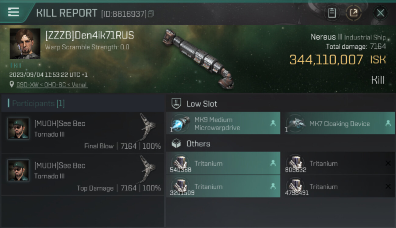Select Top Damage participant See Bec row
Image resolution: width=396 pixels, height=228 pixels.
83,174
